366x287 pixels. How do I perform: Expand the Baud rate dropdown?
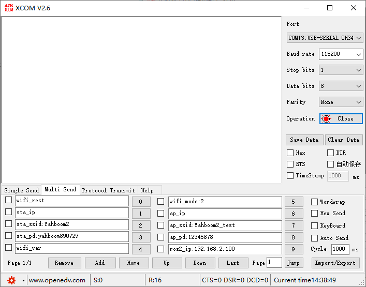pyautogui.click(x=341, y=54)
